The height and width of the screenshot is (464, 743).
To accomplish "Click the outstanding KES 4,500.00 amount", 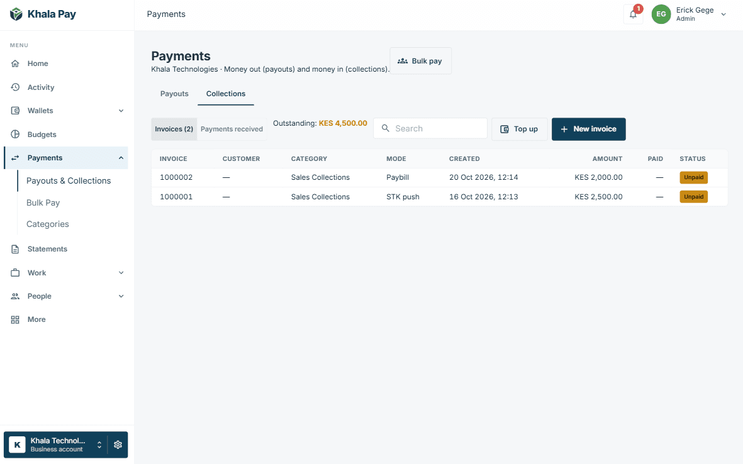I will coord(343,123).
